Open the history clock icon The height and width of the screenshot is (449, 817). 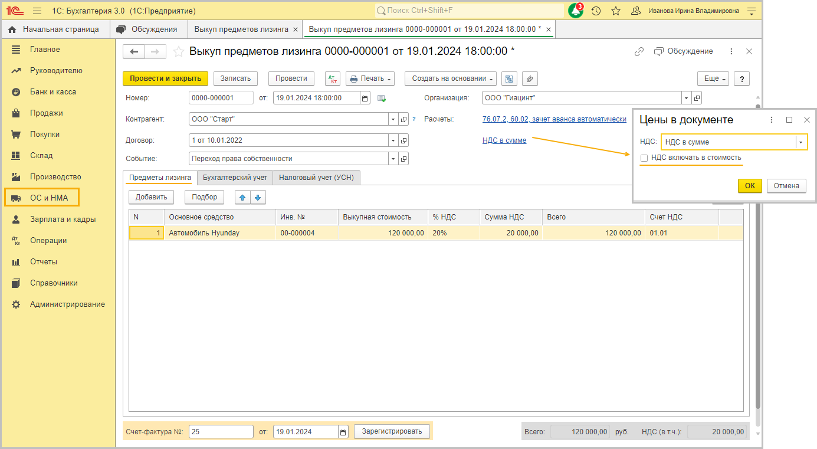[596, 11]
